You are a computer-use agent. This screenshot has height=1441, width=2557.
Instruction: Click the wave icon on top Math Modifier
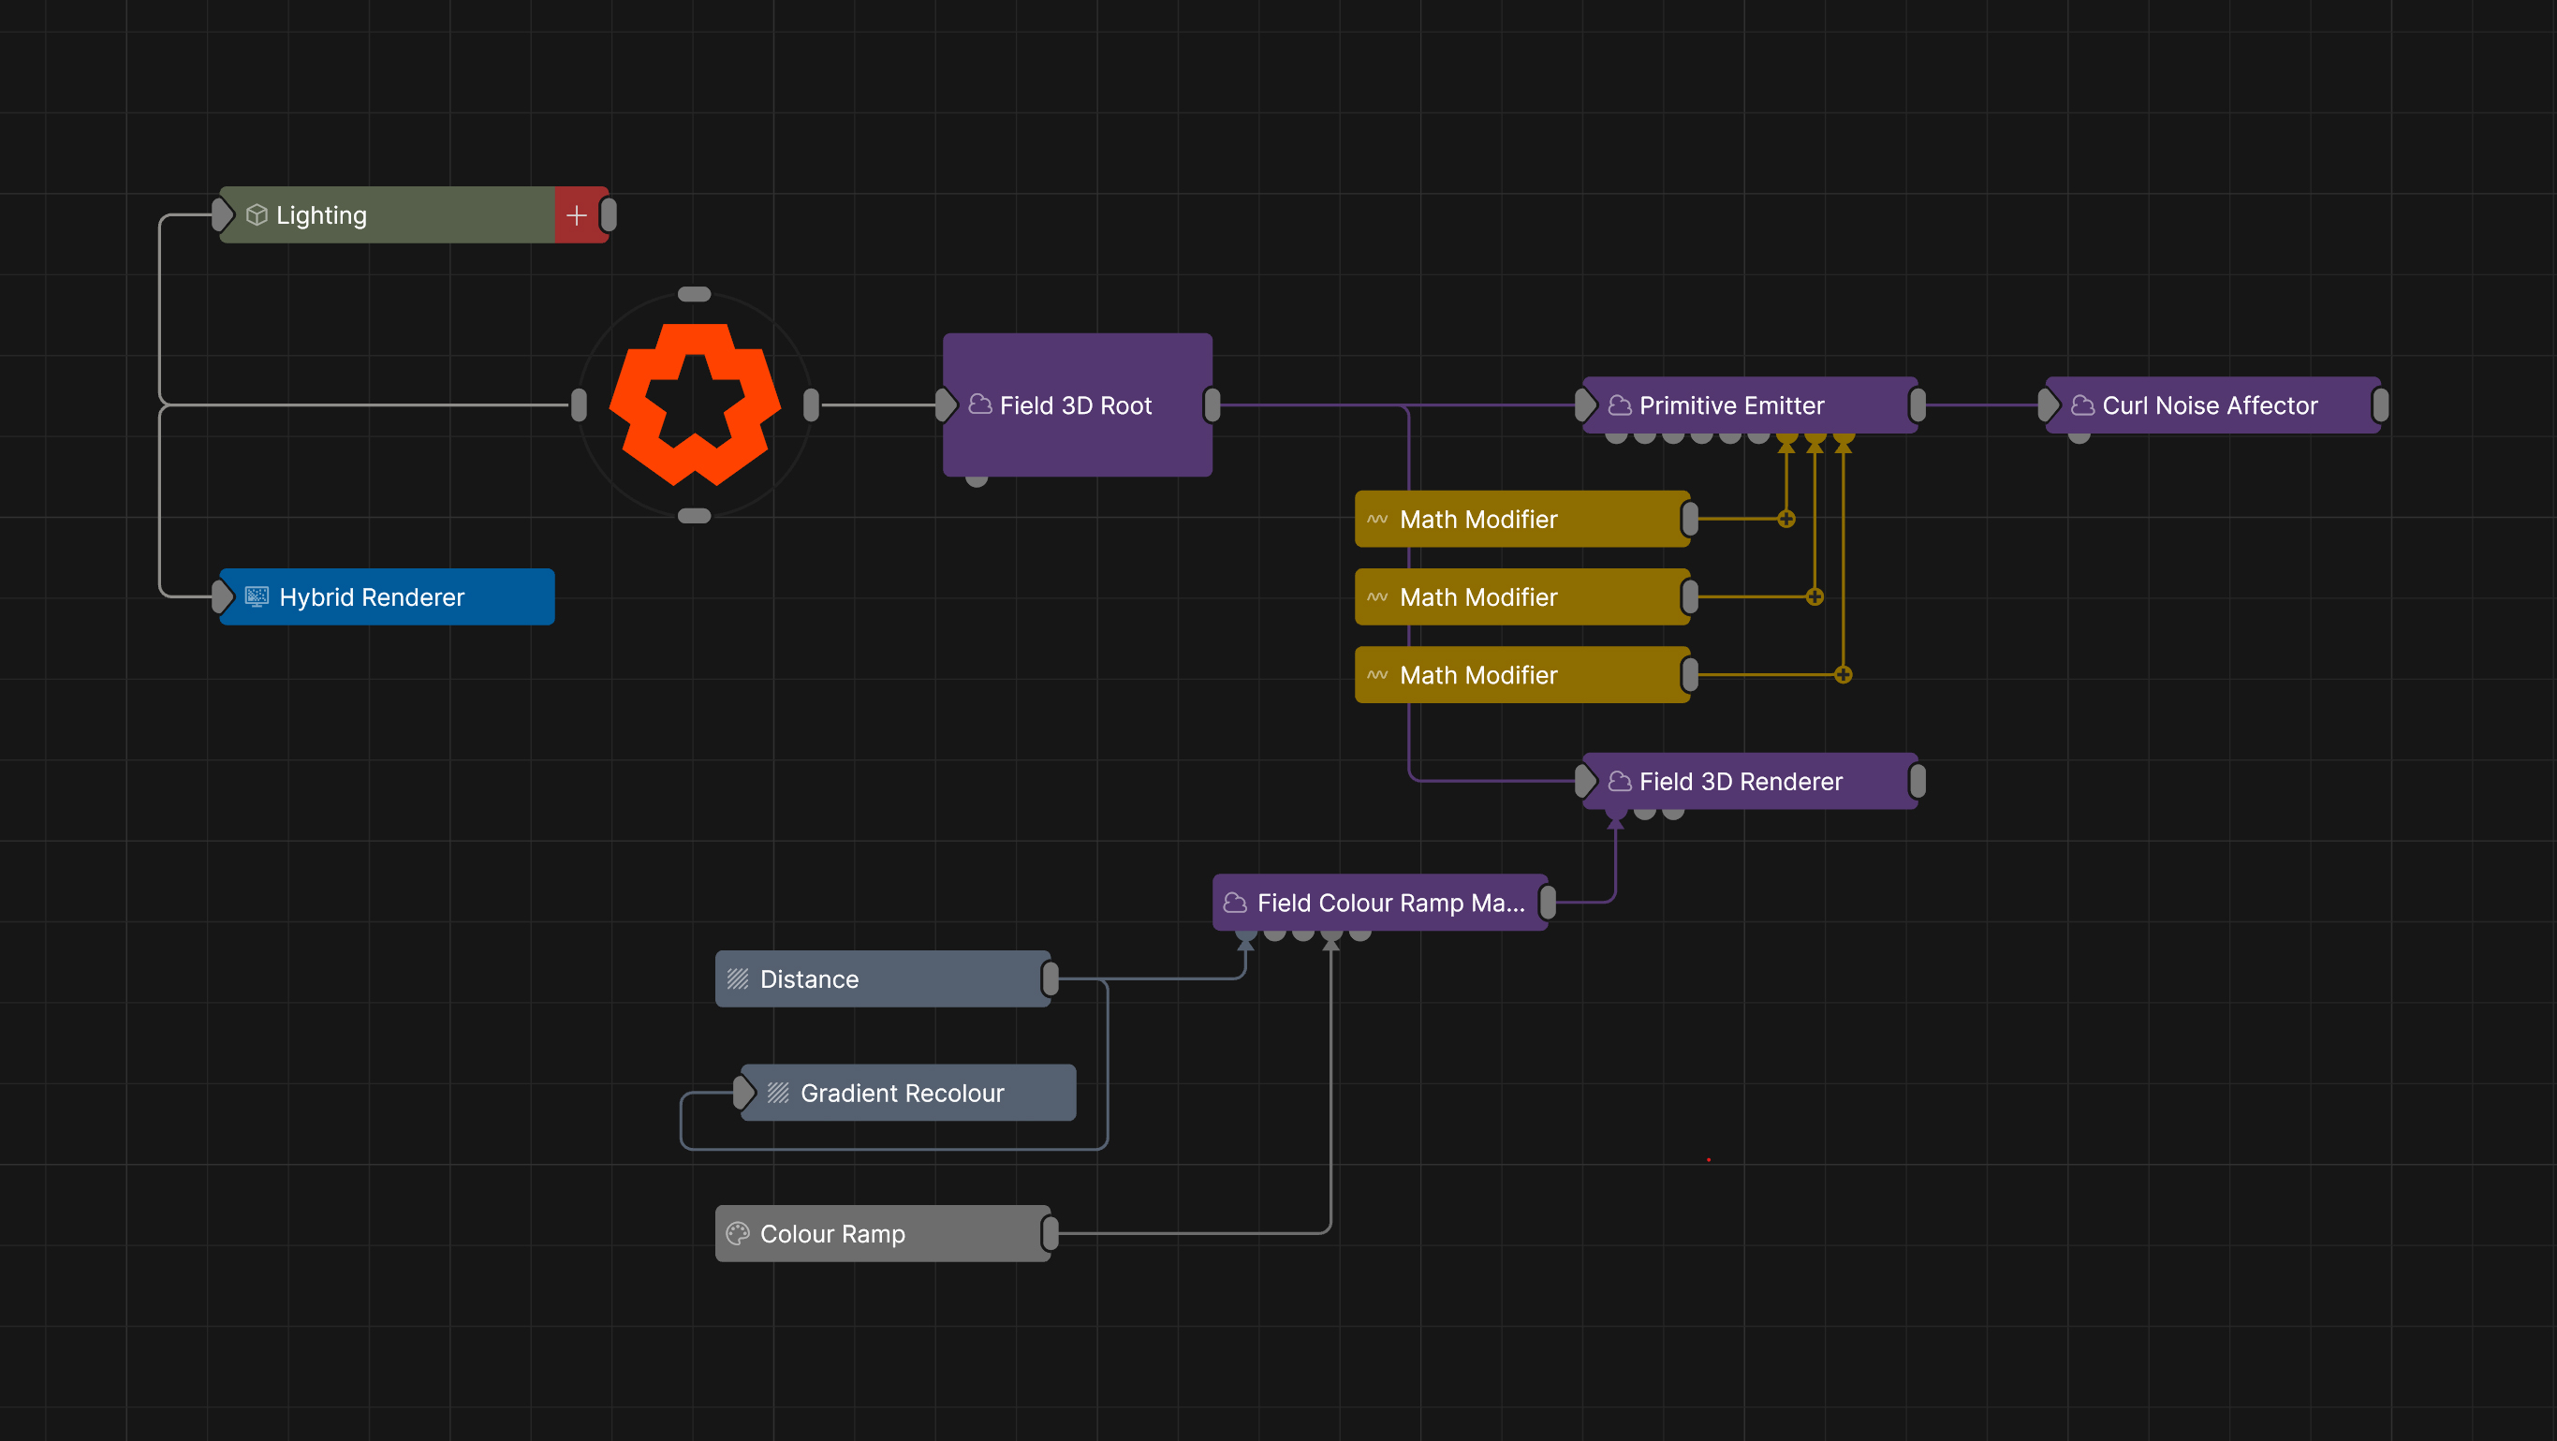tap(1378, 519)
